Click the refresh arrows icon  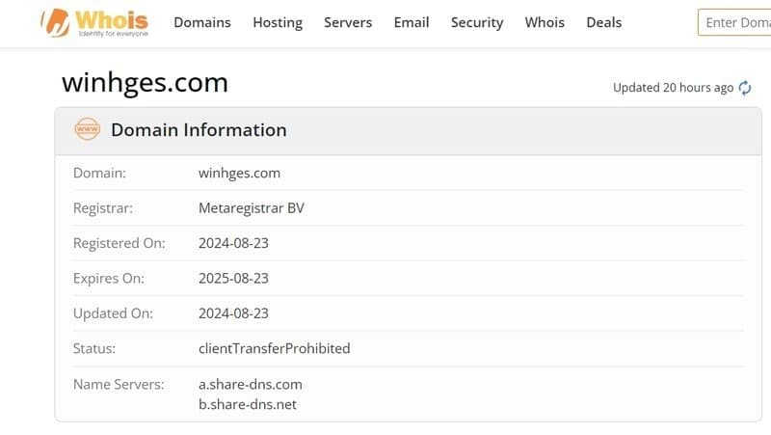745,88
